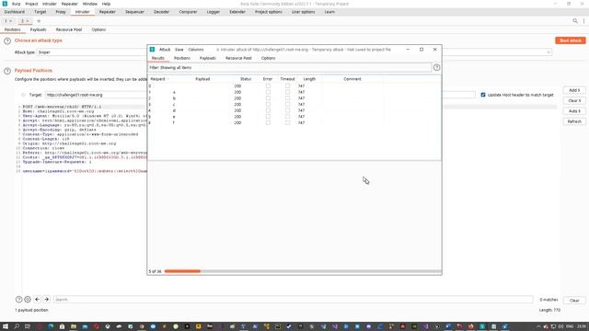This screenshot has width=589, height=331.
Task: Open search settings gear icon
Action: click(x=28, y=300)
